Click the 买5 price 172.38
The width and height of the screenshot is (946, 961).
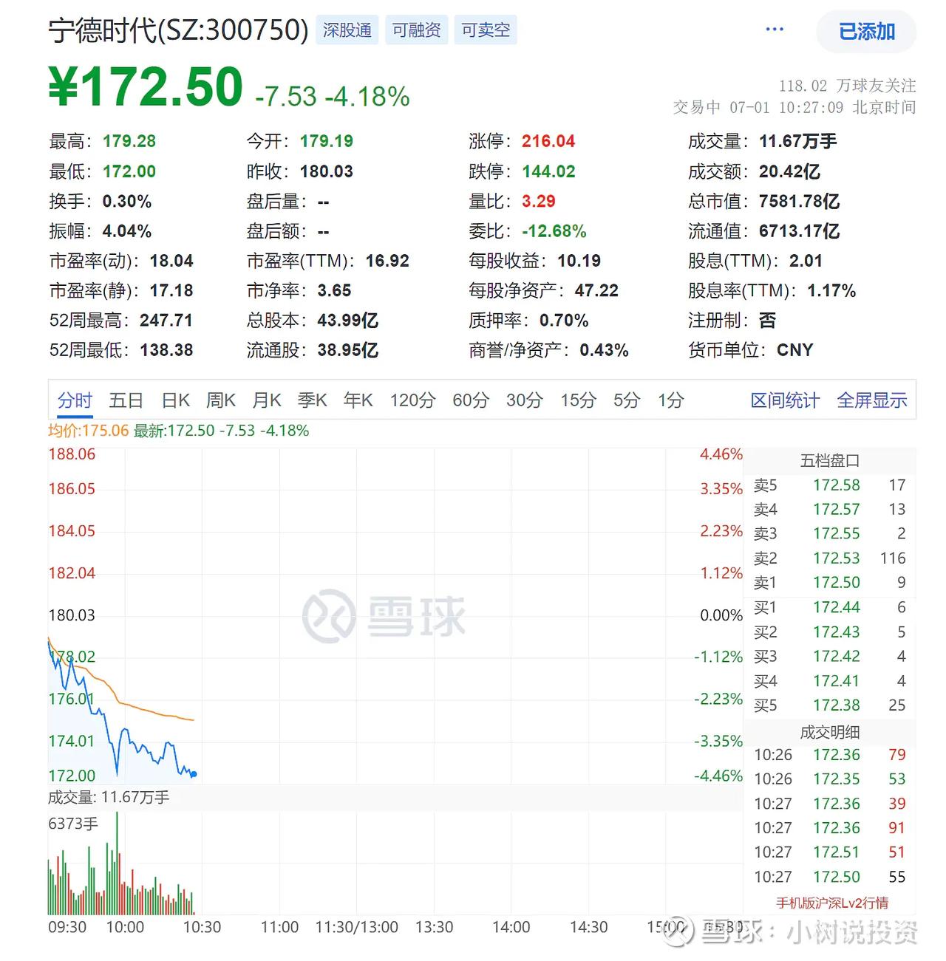837,705
